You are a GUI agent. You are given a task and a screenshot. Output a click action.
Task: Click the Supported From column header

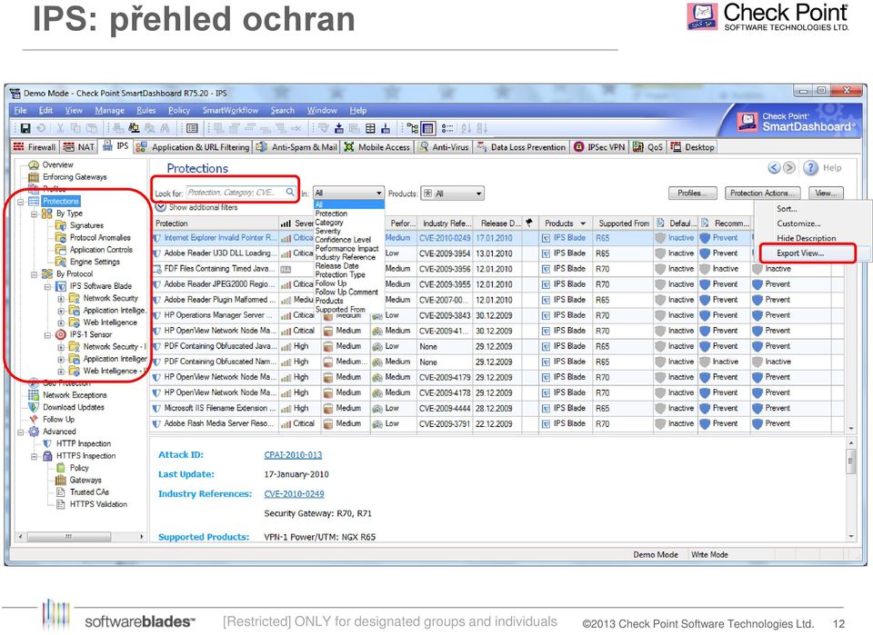[x=624, y=223]
